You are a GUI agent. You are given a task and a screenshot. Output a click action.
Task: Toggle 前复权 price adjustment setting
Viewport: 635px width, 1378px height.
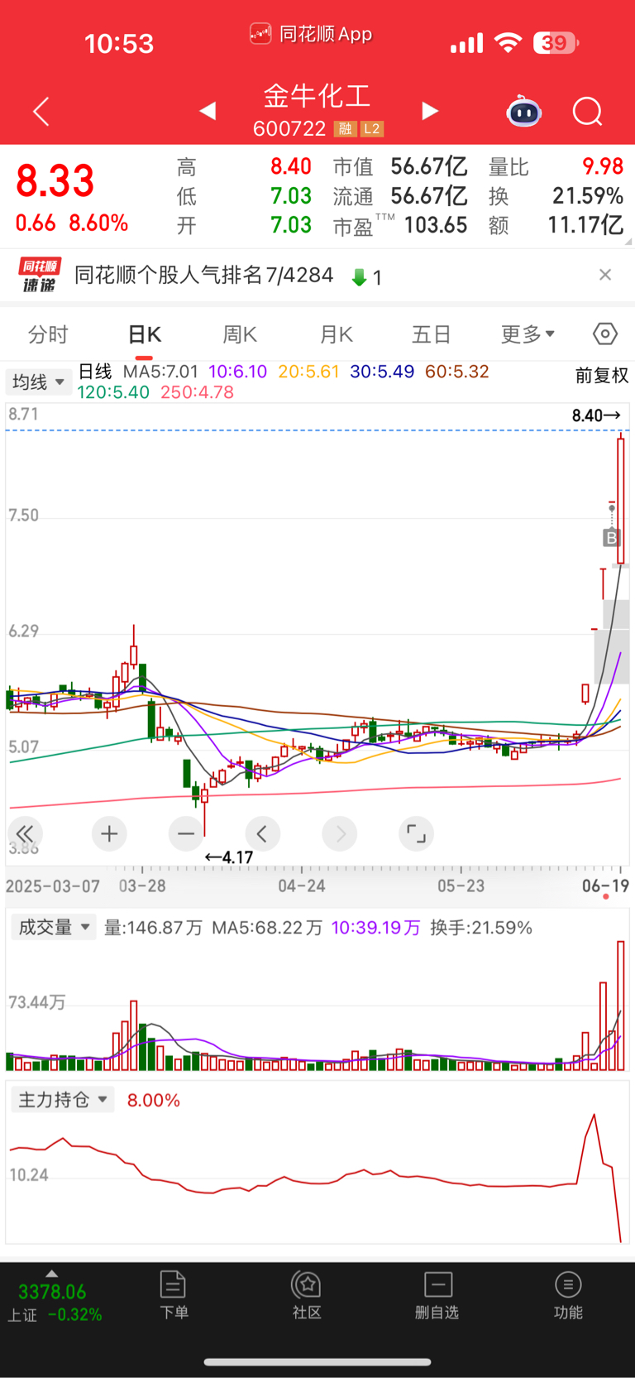coord(602,376)
